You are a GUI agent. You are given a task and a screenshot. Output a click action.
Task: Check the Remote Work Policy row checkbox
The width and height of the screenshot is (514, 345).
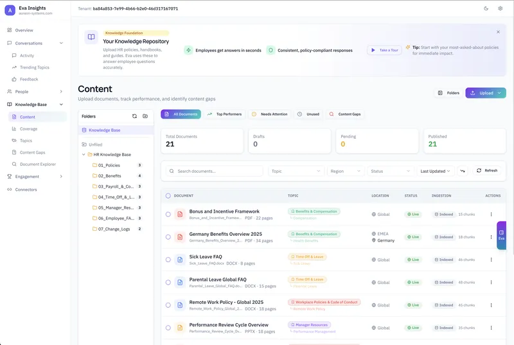coord(168,305)
